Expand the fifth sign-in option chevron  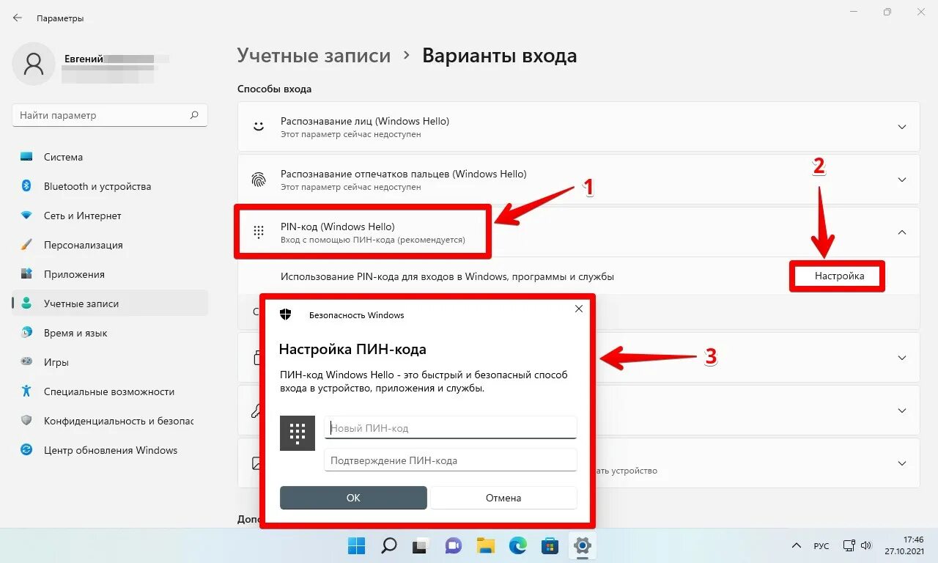(x=902, y=411)
